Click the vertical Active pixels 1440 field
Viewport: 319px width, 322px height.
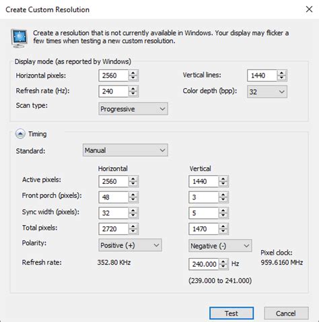click(x=204, y=181)
